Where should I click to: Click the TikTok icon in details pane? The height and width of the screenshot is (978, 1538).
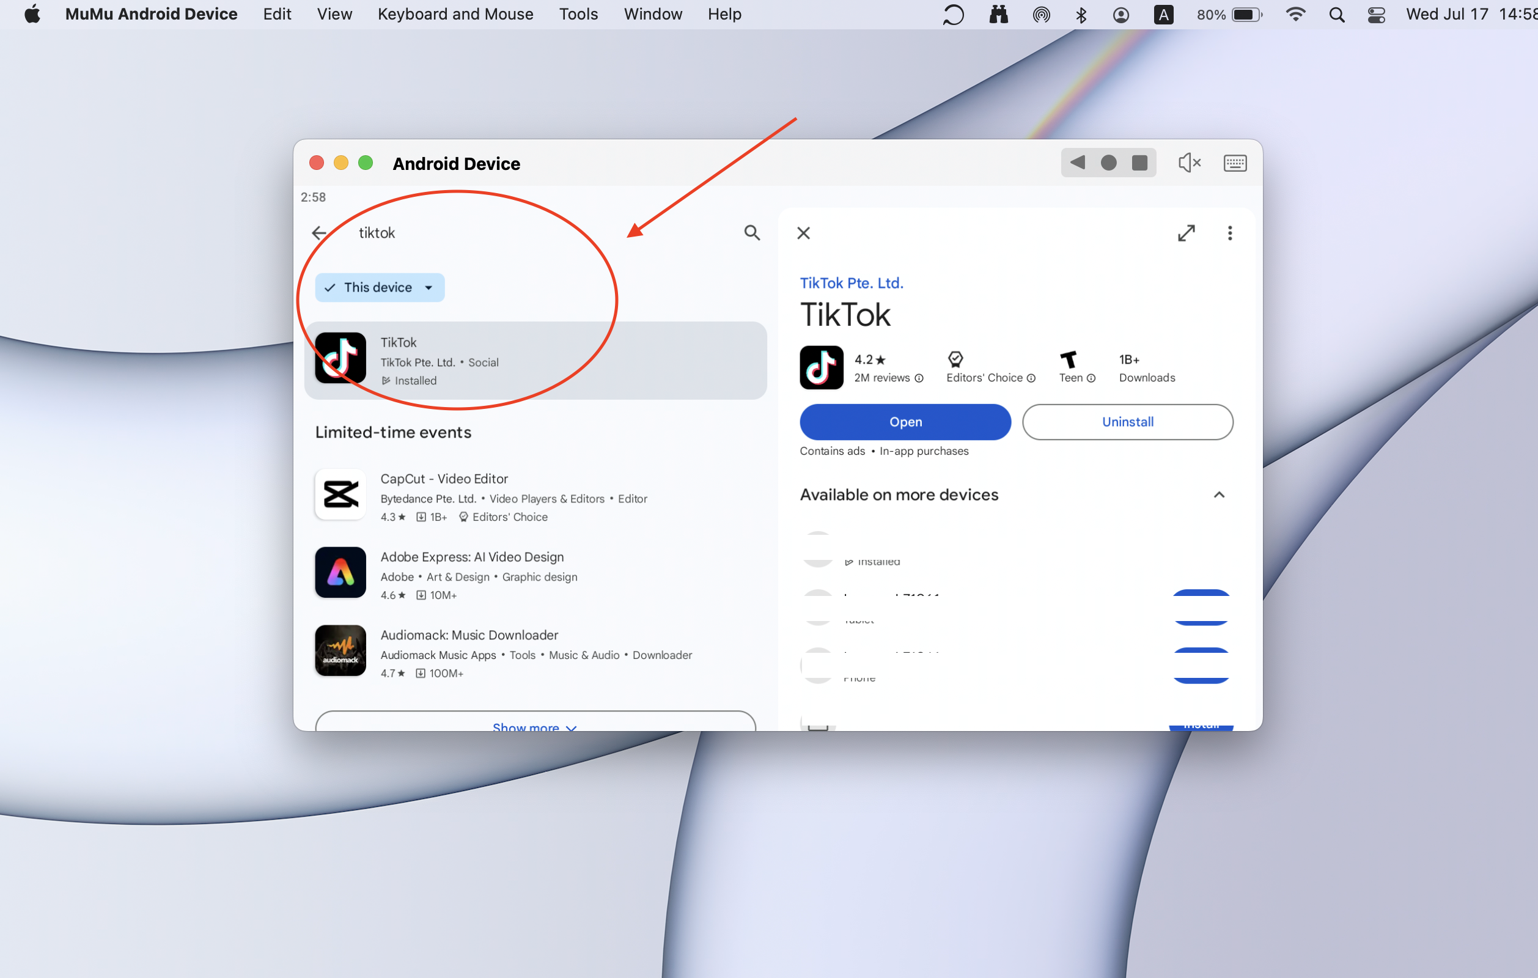tap(822, 367)
